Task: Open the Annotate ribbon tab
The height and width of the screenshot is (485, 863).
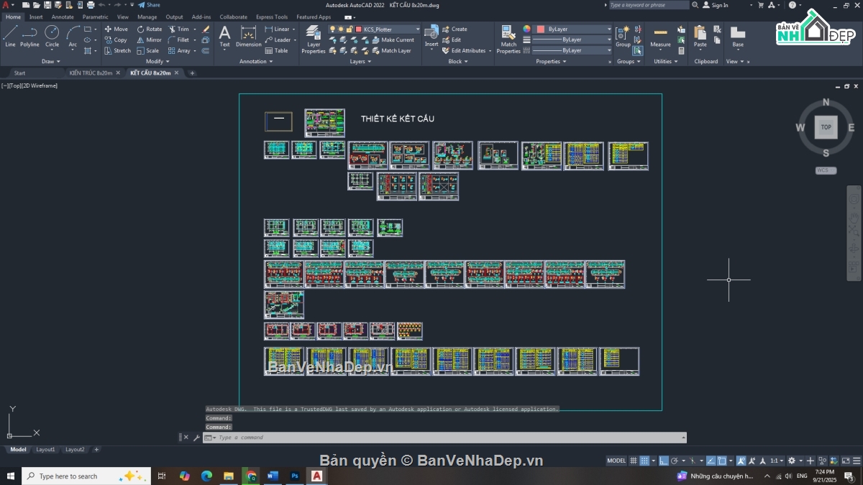Action: pos(62,17)
